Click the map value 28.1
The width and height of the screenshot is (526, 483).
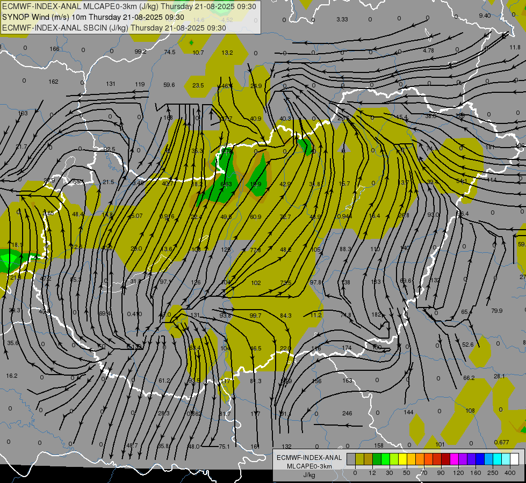click(x=499, y=376)
